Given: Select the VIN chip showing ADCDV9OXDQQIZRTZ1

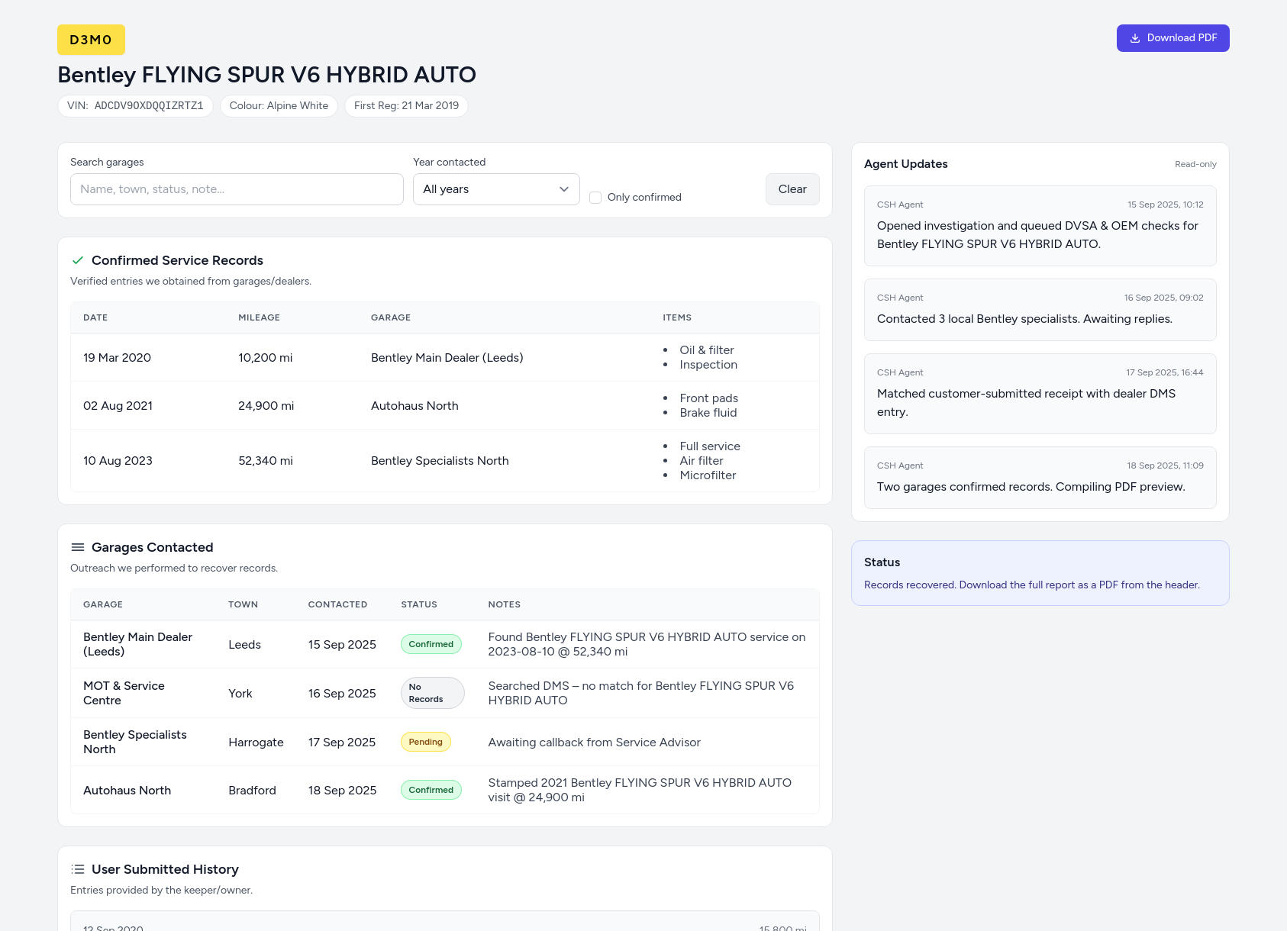Looking at the screenshot, I should tap(135, 106).
